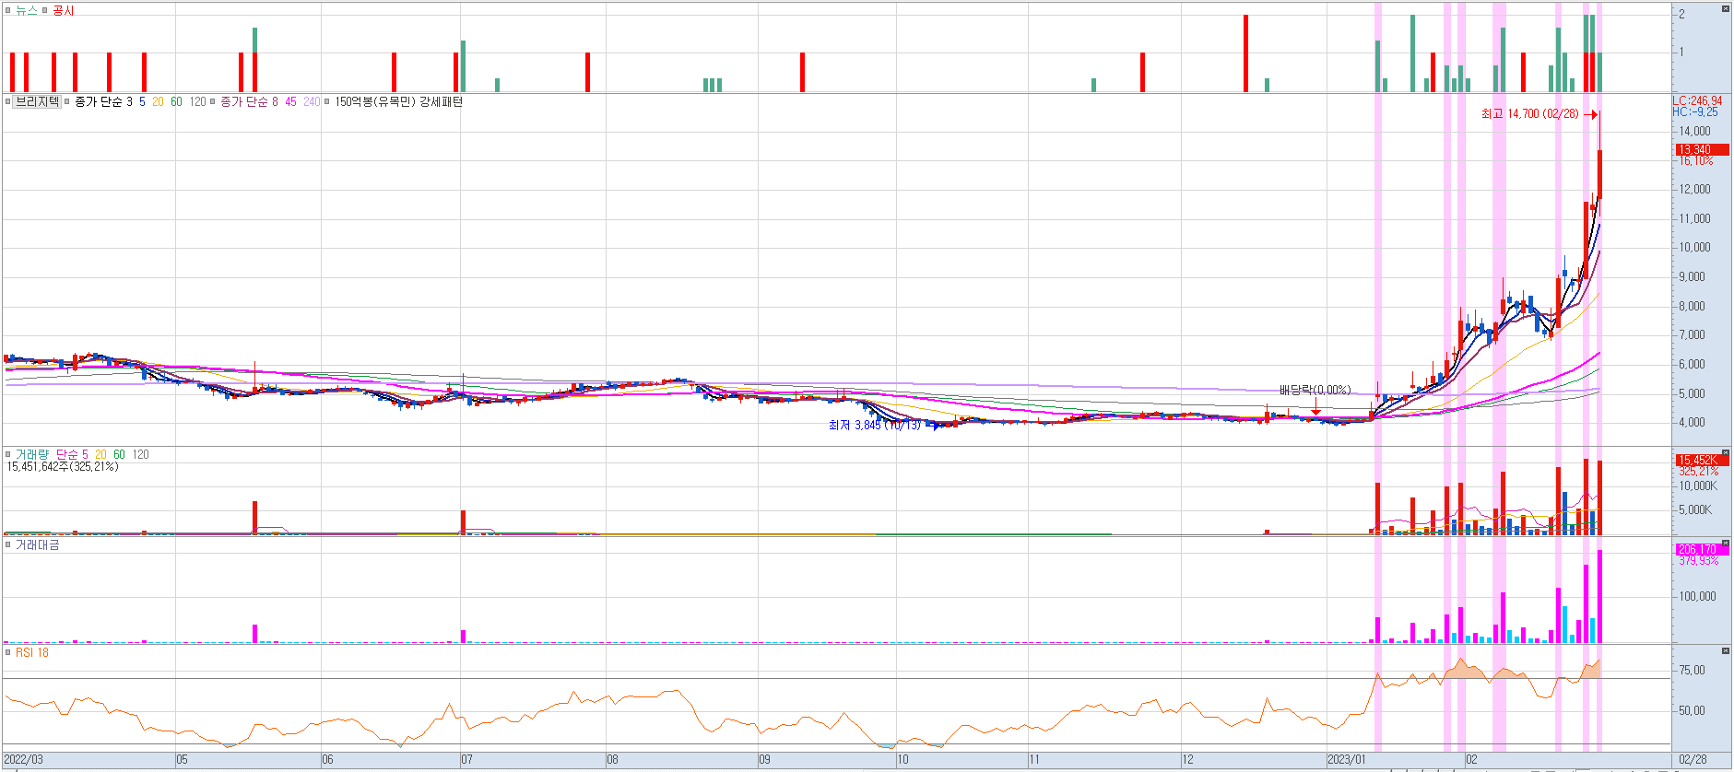Toggle the square marker beside 공시

tap(46, 11)
